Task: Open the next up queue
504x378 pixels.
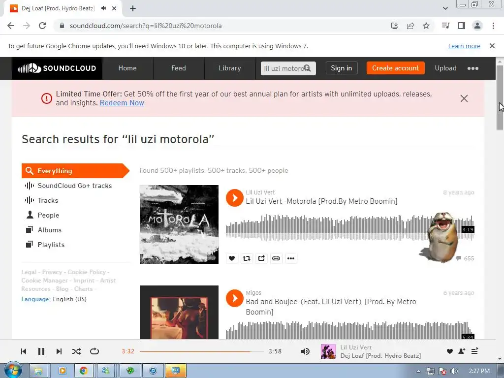Action: [475, 351]
